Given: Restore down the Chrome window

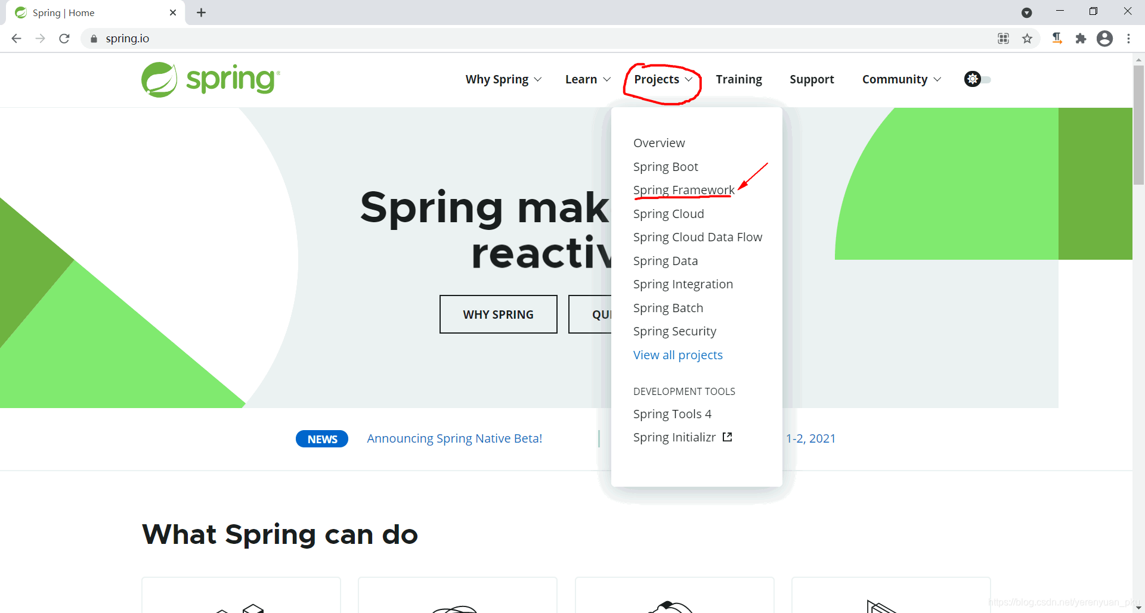Looking at the screenshot, I should 1093,11.
